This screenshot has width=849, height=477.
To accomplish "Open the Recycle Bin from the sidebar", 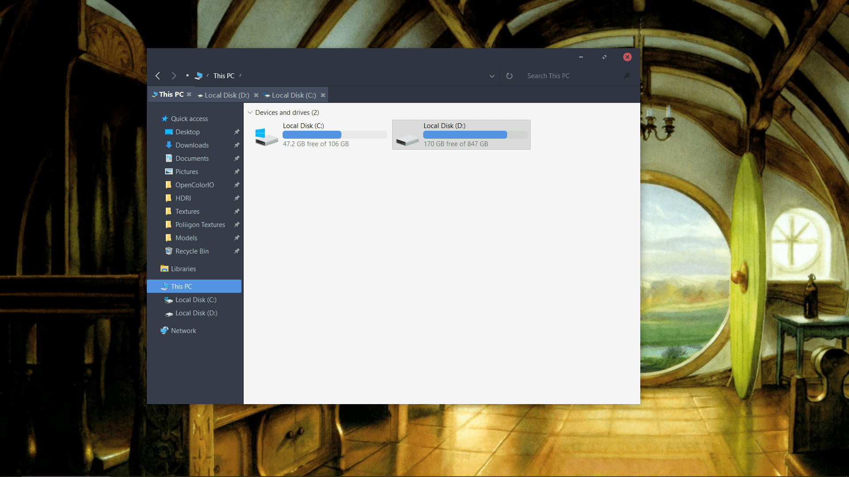I will 191,251.
